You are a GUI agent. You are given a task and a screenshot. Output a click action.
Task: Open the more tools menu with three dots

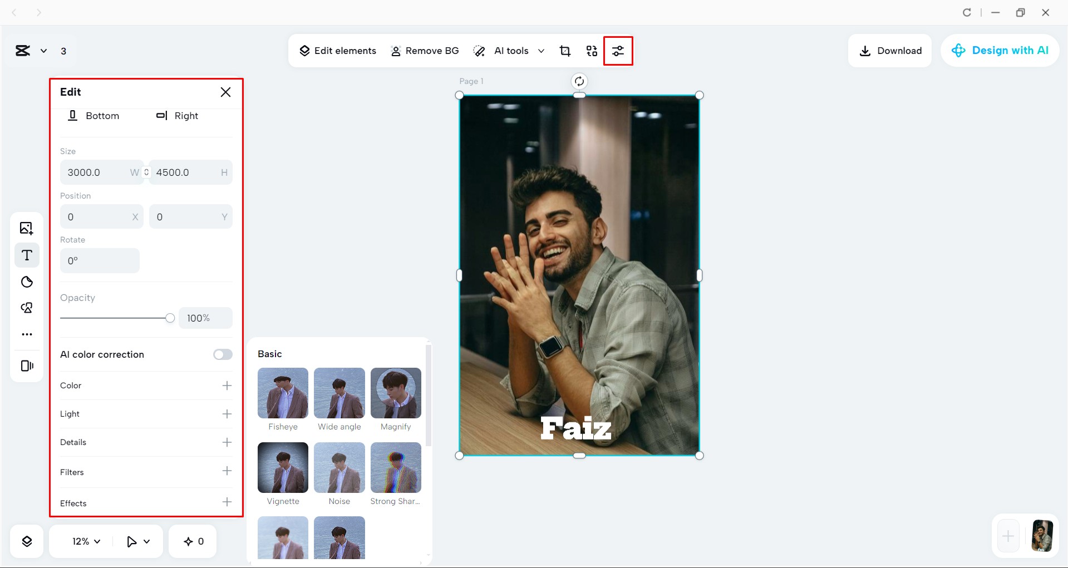point(26,334)
